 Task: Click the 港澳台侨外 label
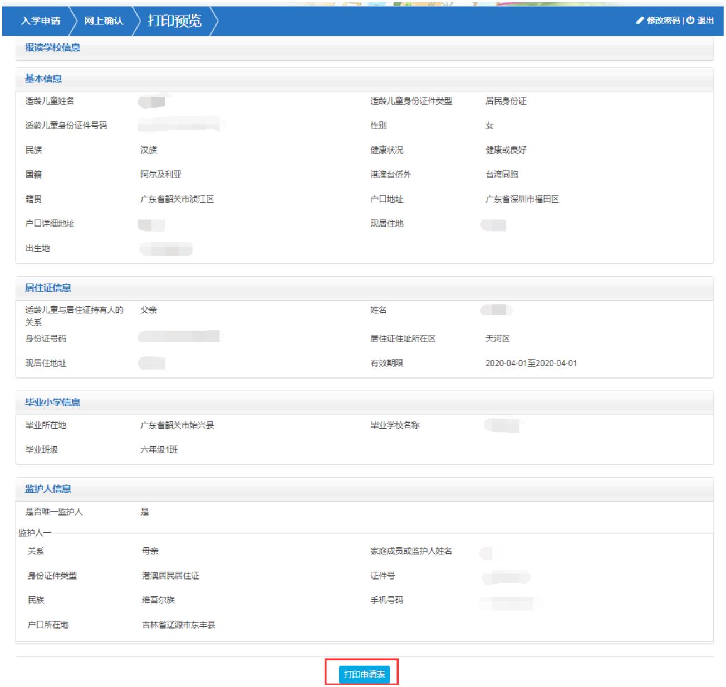391,175
